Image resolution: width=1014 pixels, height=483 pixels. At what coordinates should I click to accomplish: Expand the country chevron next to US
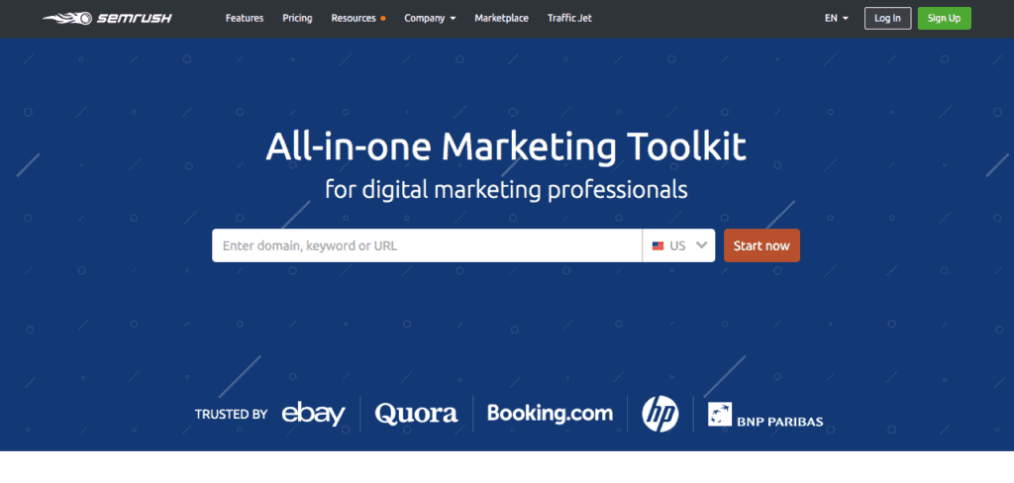702,245
